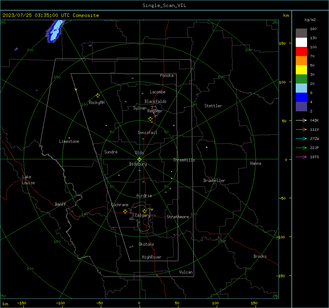Pick the green 20-30 color swatch
The width and height of the screenshot is (329, 308).
(301, 79)
